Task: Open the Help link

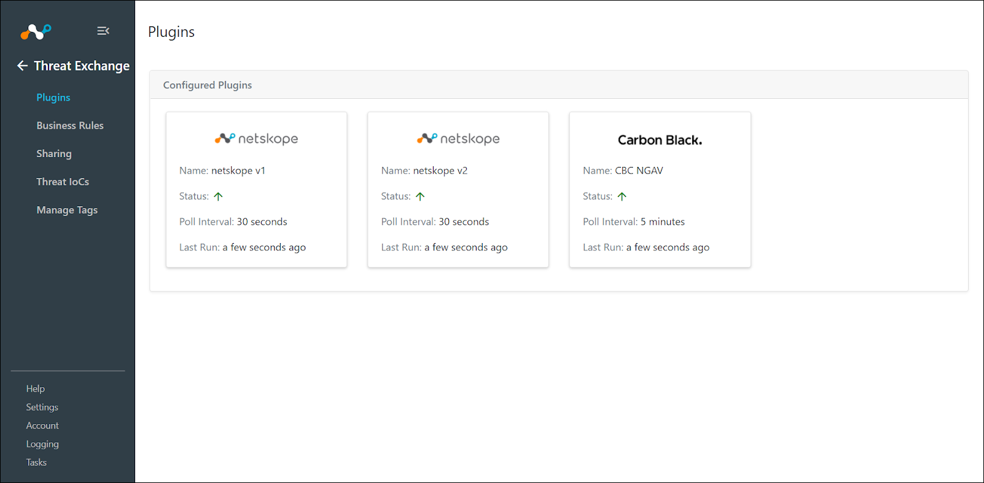Action: pos(36,388)
